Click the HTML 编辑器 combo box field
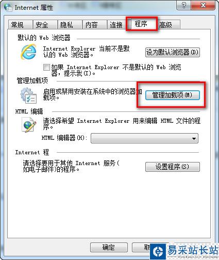This screenshot has width=219, height=260. (144, 138)
